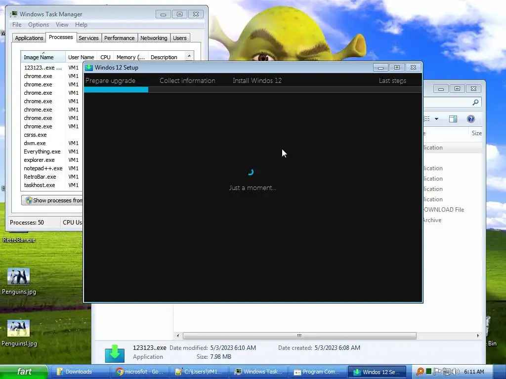Switch to the Networking tab

154,38
